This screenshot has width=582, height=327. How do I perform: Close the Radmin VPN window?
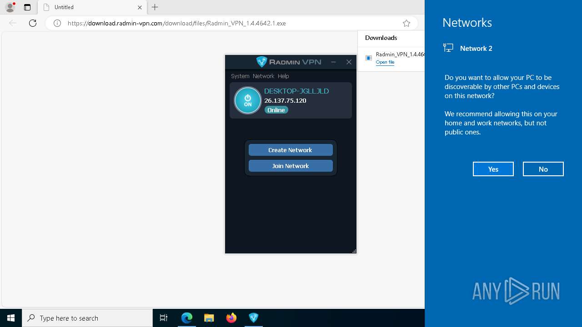pyautogui.click(x=349, y=62)
